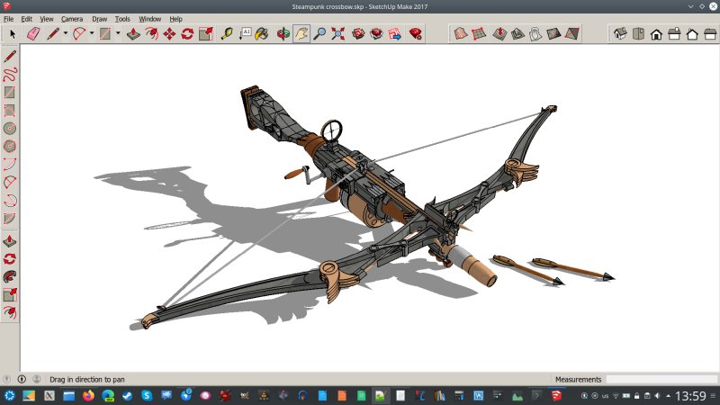Click the Measurements input box

point(660,379)
